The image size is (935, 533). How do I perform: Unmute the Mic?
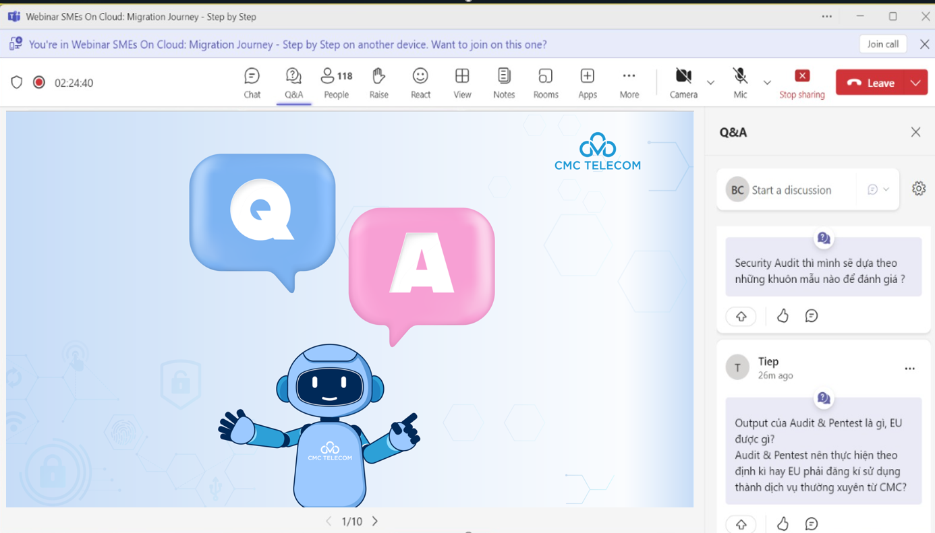740,83
